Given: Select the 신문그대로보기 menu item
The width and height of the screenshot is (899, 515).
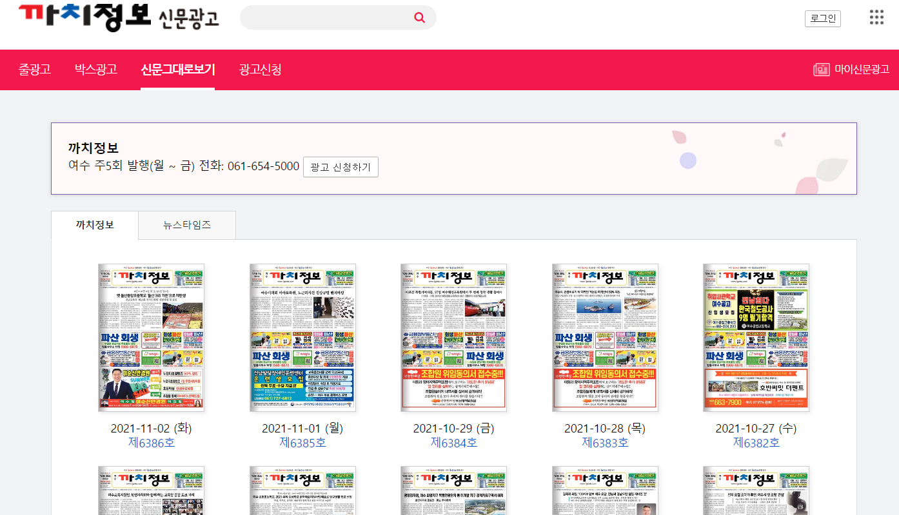Looking at the screenshot, I should coord(178,70).
